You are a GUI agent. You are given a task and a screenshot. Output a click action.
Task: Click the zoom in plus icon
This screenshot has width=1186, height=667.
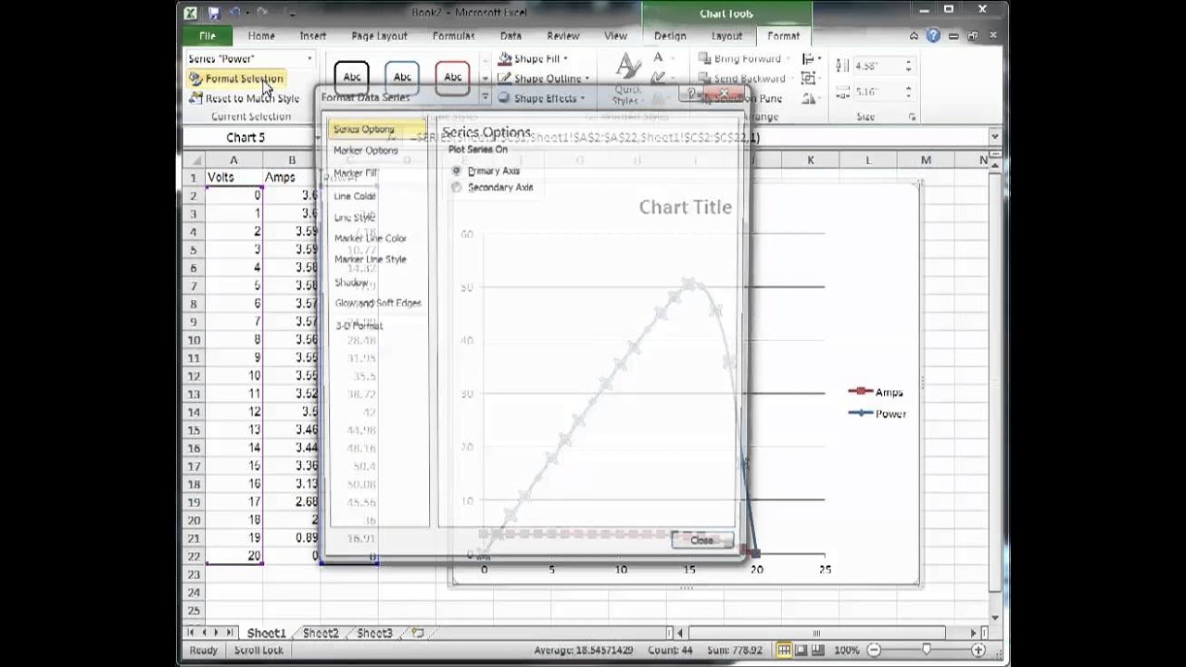click(x=980, y=650)
